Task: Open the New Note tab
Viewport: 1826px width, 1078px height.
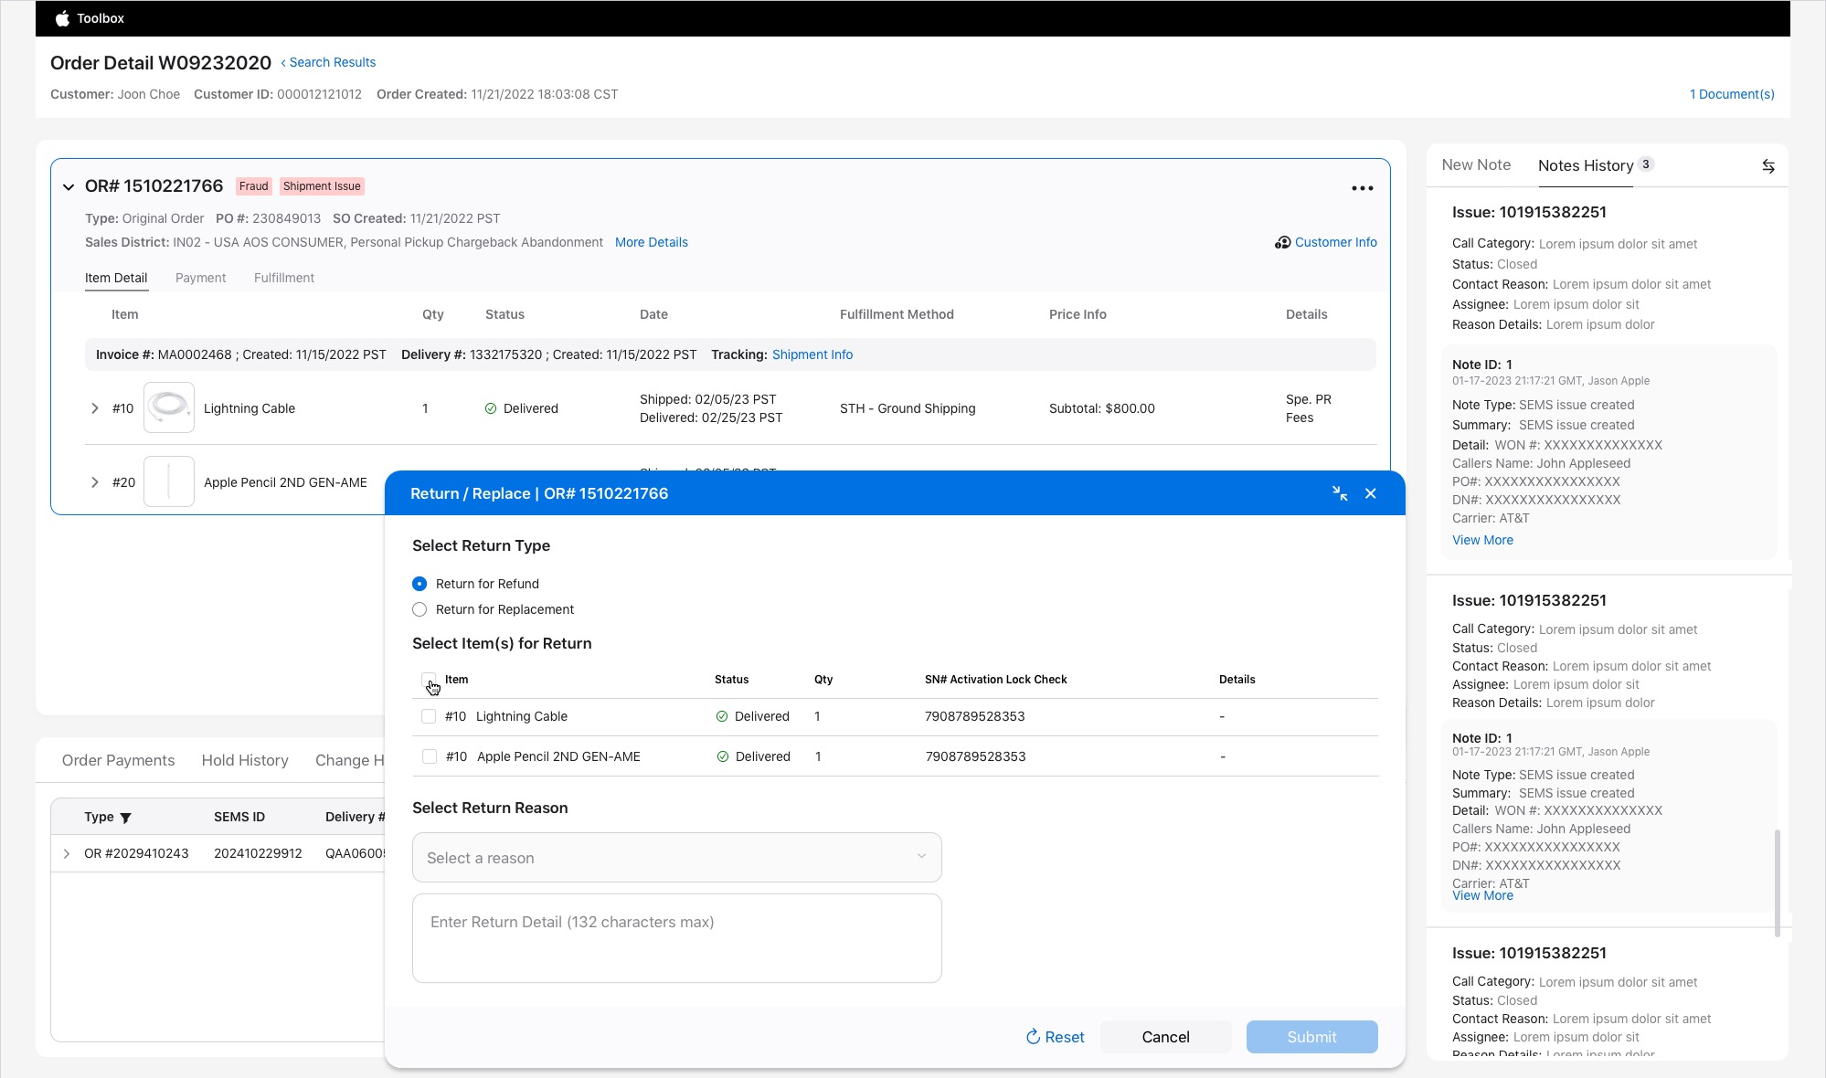Action: click(1475, 165)
